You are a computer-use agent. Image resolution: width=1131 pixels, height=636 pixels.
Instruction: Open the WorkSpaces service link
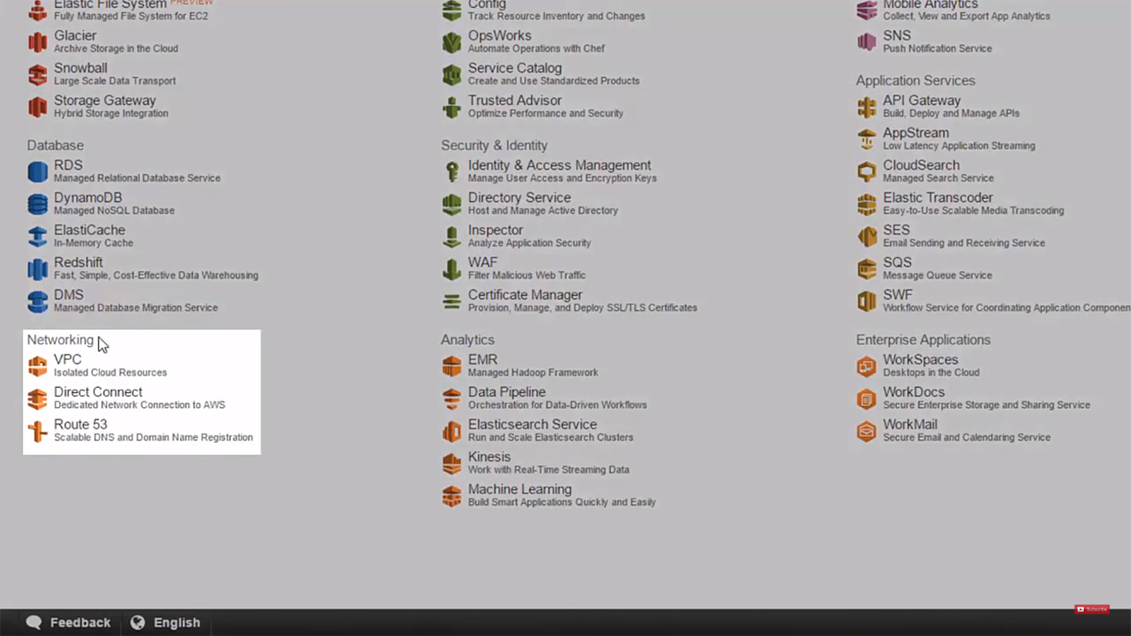click(920, 359)
